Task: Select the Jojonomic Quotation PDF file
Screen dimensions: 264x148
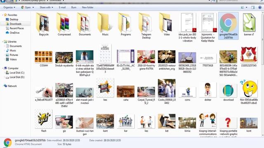Action: click(208, 23)
